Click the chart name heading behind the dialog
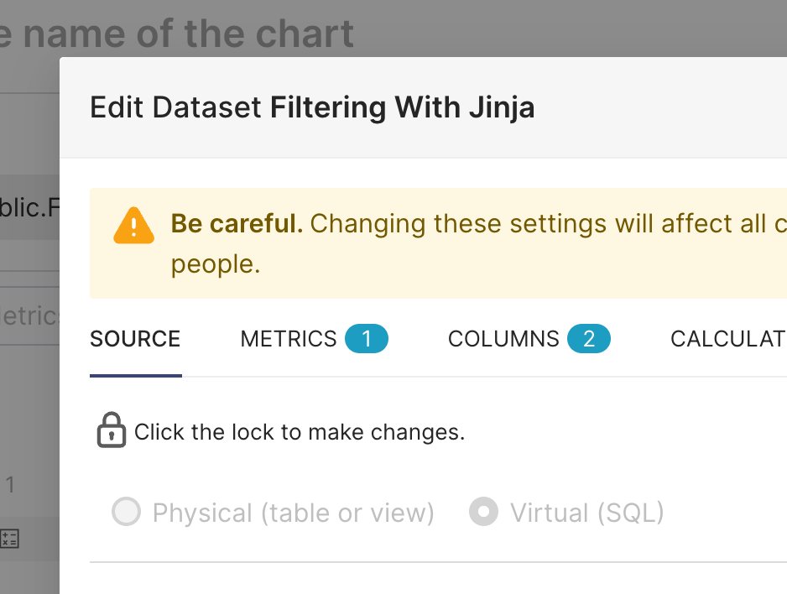Screen dimensions: 787x594 [x=177, y=34]
